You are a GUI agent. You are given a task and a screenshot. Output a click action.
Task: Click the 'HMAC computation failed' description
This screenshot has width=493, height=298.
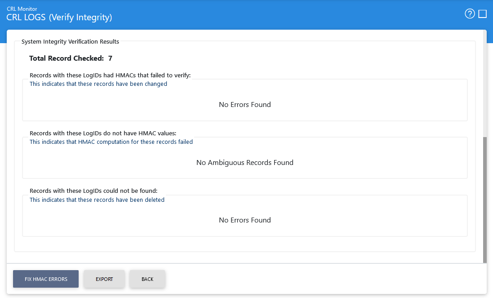tap(111, 142)
